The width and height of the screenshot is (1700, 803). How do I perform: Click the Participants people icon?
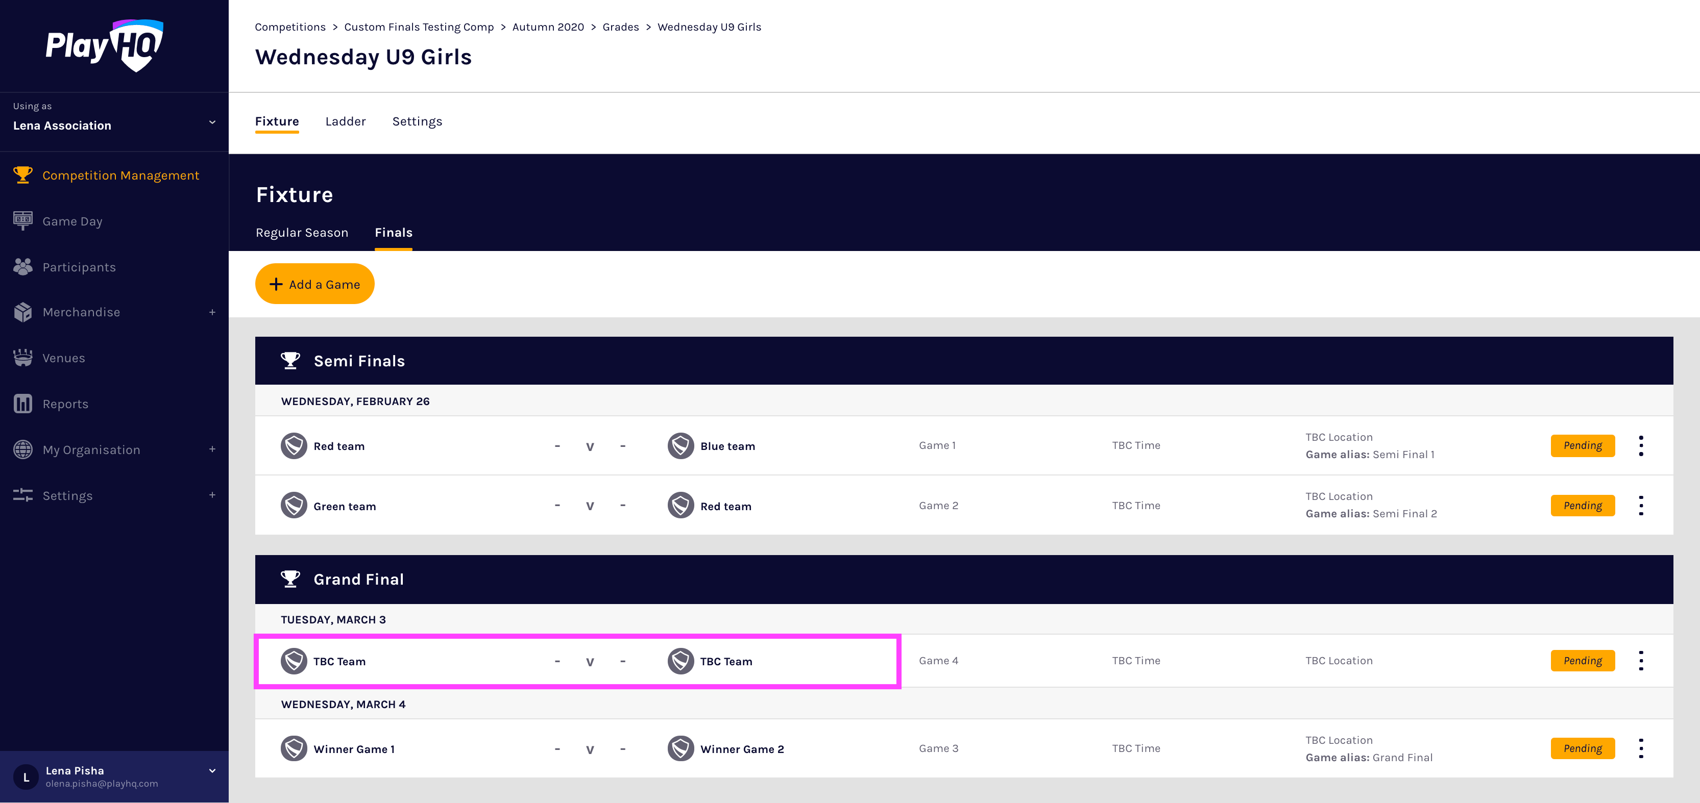tap(22, 267)
